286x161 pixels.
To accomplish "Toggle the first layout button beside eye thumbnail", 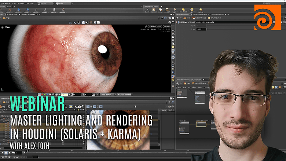I will click(88, 106).
